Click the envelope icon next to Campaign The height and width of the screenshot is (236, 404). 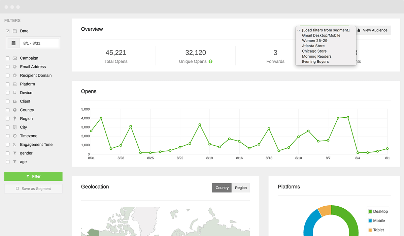point(15,58)
